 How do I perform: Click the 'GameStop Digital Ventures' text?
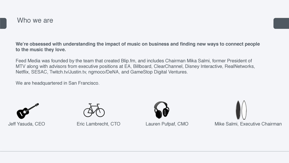(x=159, y=72)
